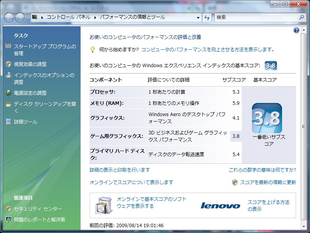The height and width of the screenshot is (233, 310).
Task: Open これらの数字の意味は何ですか? link
Action: click(262, 170)
